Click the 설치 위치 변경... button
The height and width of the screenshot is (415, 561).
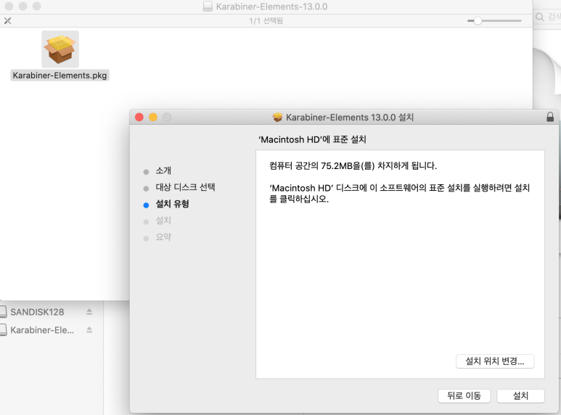(x=495, y=361)
